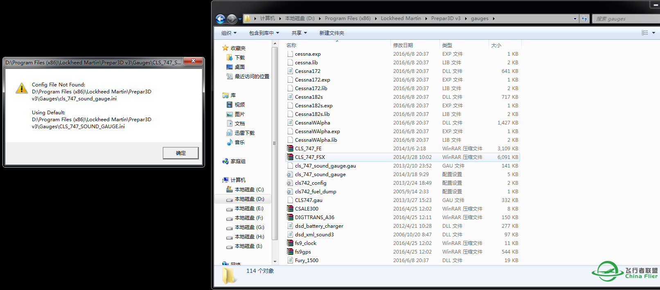Sort files by 修改日期 column header
The width and height of the screenshot is (660, 290).
403,45
